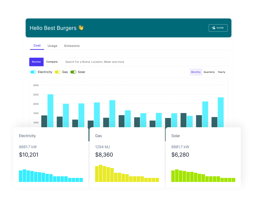Screen dimensions: 260x202
Task: Open the Electricity summary card
Action: [x=51, y=157]
